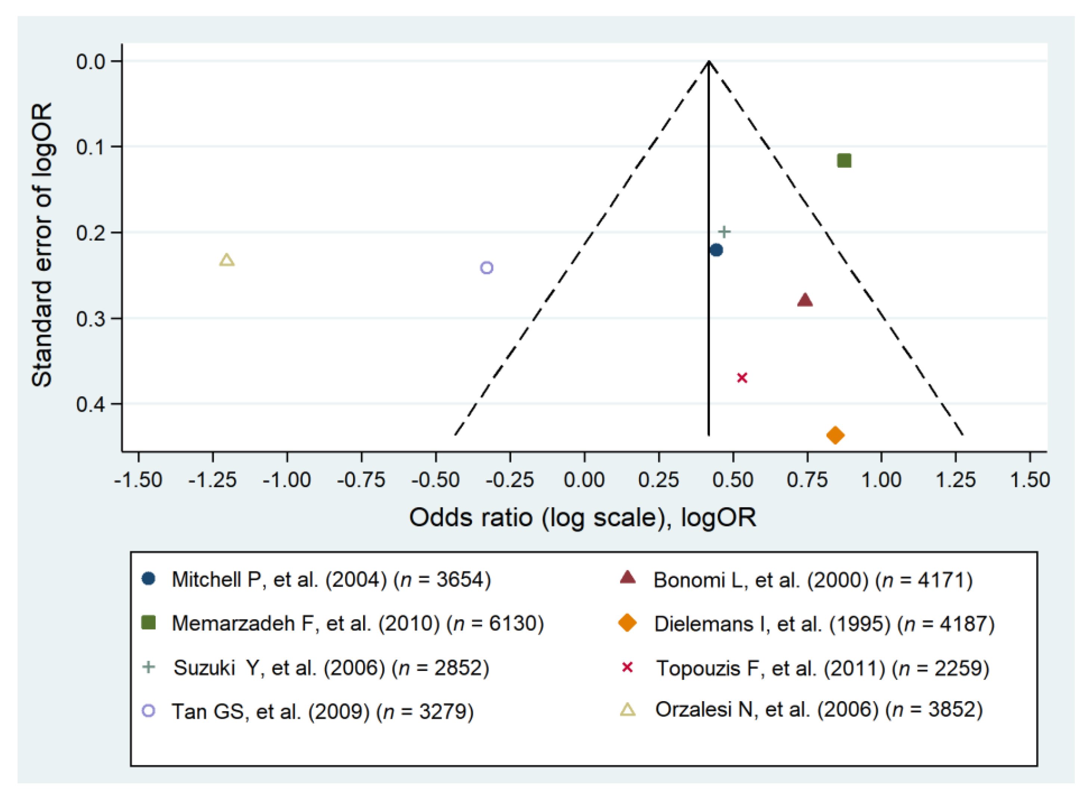Click the 0.4 tick label on the y-axis
This screenshot has height=796, width=1089.
91,404
